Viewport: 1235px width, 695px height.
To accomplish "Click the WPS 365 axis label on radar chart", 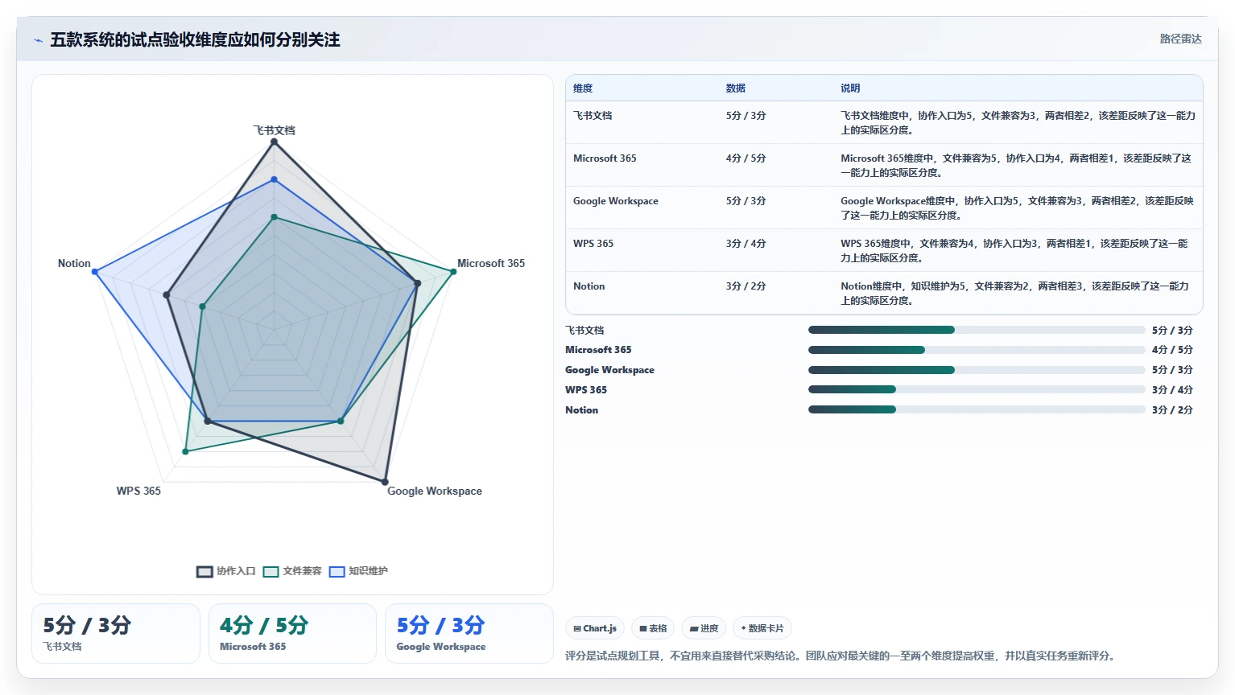I will coord(138,491).
